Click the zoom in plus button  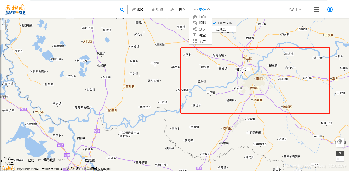pyautogui.click(x=337, y=159)
